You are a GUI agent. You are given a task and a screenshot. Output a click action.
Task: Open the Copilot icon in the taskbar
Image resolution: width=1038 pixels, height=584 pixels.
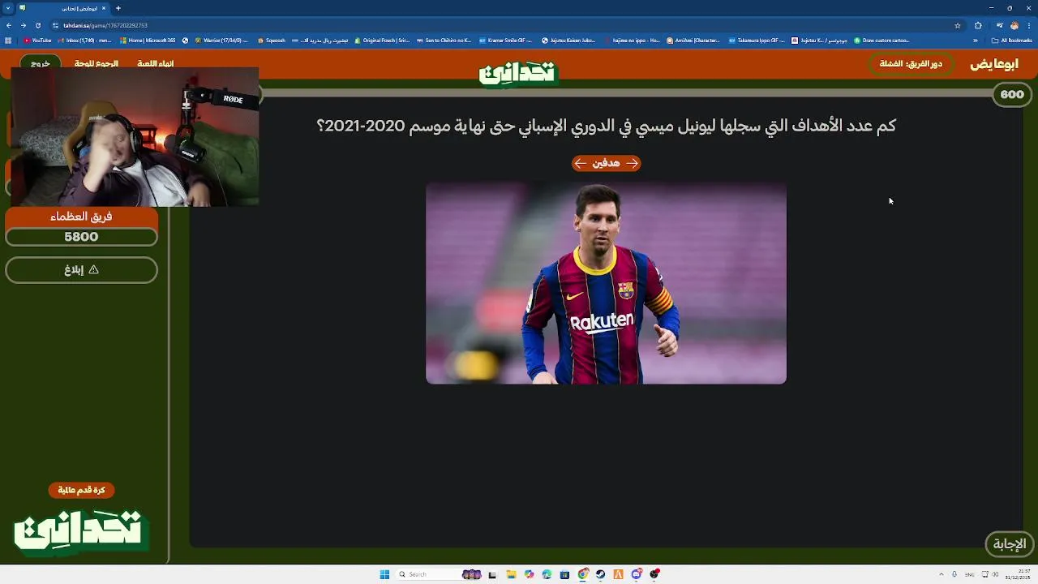pyautogui.click(x=529, y=574)
